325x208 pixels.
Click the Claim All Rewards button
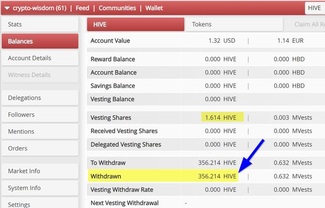[305, 24]
